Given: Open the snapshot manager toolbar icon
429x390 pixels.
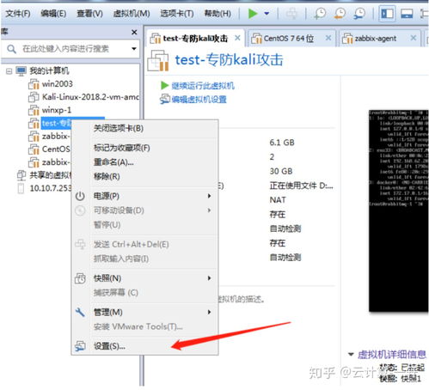Looking at the screenshot, I should click(x=359, y=14).
